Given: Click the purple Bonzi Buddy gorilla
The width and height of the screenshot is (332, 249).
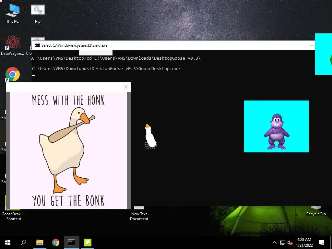Looking at the screenshot, I should click(277, 132).
